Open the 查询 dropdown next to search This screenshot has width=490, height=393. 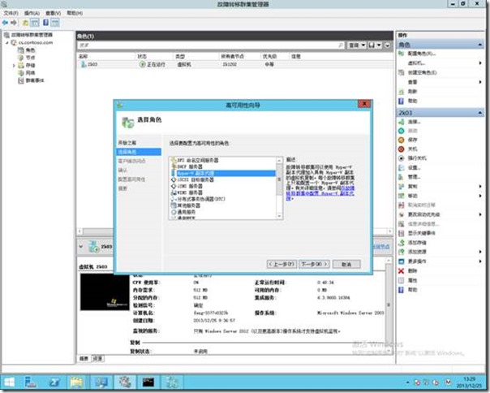[357, 45]
